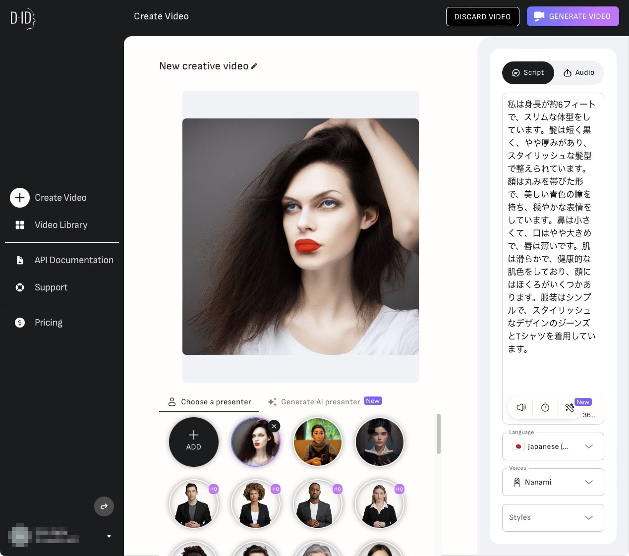Preview the script audio with the speaker icon
Image resolution: width=629 pixels, height=556 pixels.
(x=521, y=407)
